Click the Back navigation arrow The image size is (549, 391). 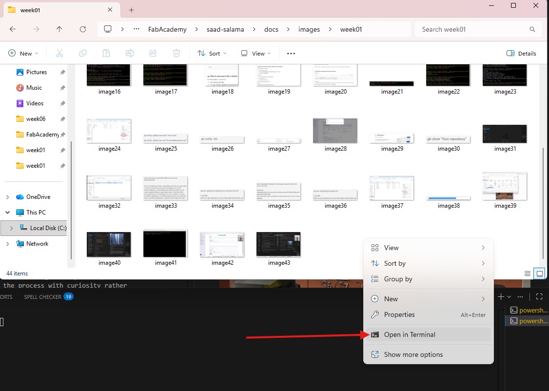(x=13, y=29)
